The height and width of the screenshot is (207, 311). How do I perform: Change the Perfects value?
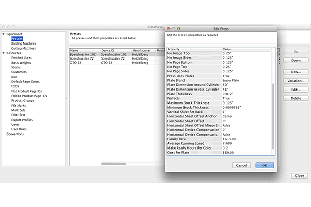(x=246, y=98)
